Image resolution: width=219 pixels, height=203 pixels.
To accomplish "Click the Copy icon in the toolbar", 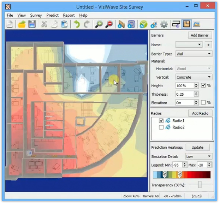I will (x=54, y=24).
